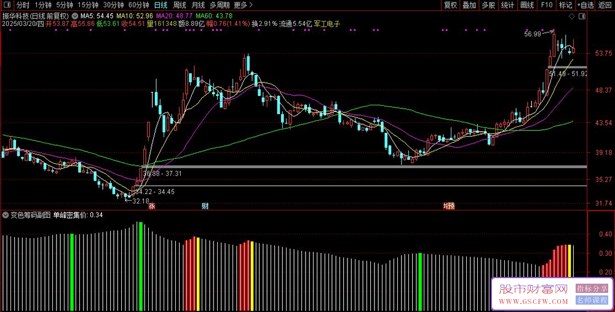615x312 pixels.
Task: Click the 返回 back button
Action: click(x=605, y=5)
